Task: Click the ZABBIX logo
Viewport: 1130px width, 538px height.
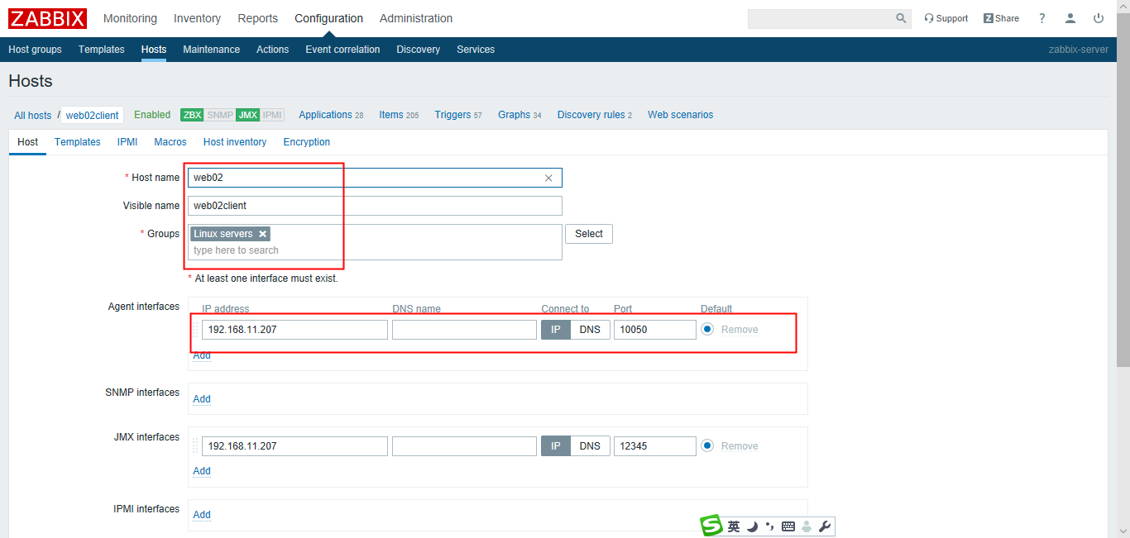Action: 47,18
